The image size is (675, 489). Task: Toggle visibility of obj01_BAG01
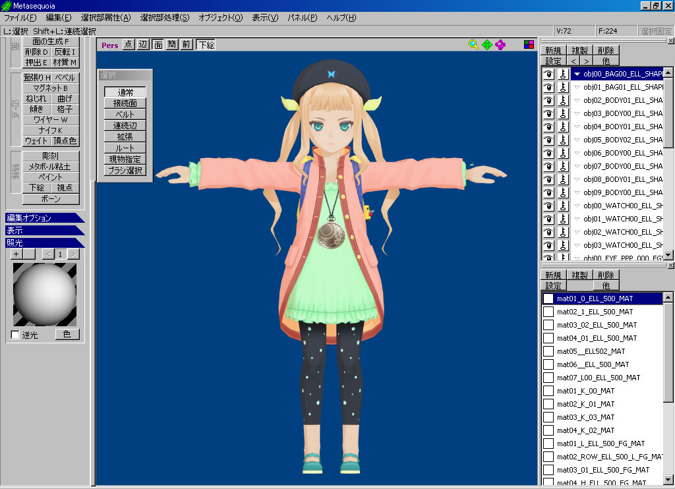[x=548, y=88]
